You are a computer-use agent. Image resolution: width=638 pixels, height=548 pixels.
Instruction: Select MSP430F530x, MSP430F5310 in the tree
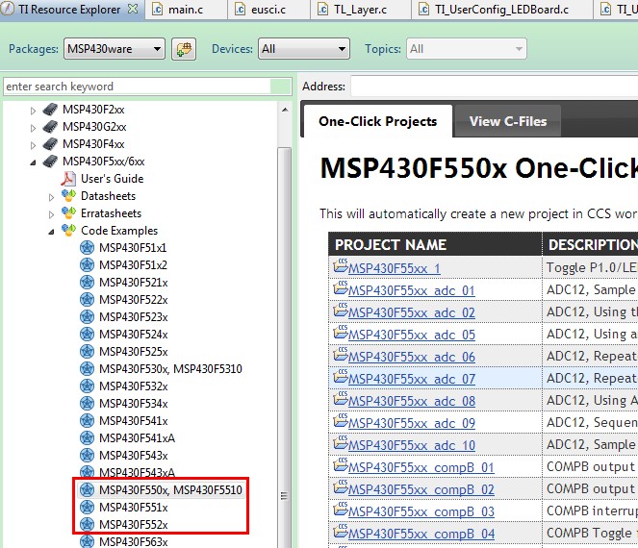coord(170,369)
